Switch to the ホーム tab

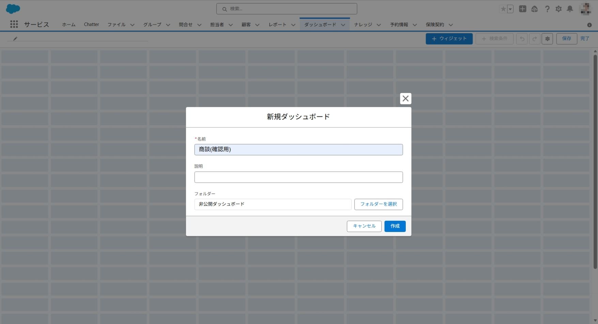coord(68,25)
